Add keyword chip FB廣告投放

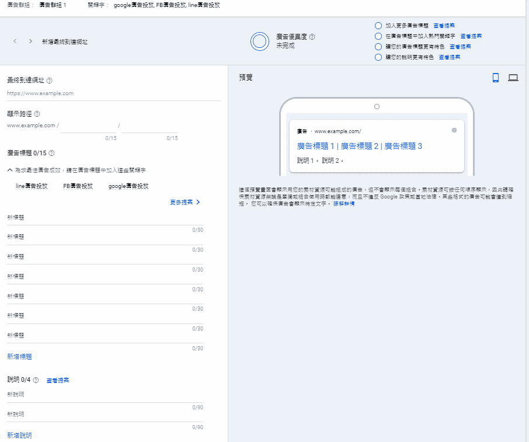(x=78, y=186)
